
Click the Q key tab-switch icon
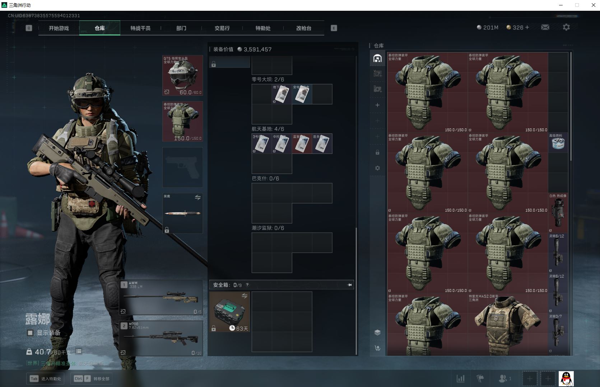click(x=29, y=28)
